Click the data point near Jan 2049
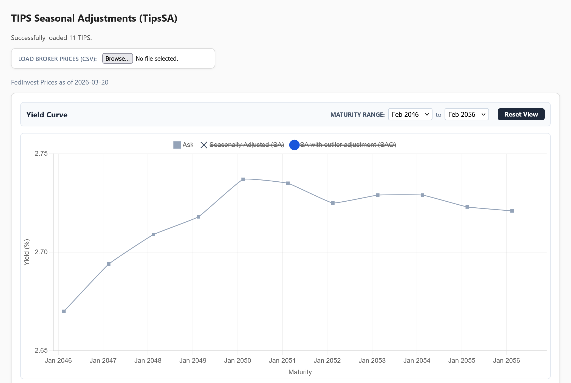This screenshot has width=571, height=383. [x=199, y=217]
